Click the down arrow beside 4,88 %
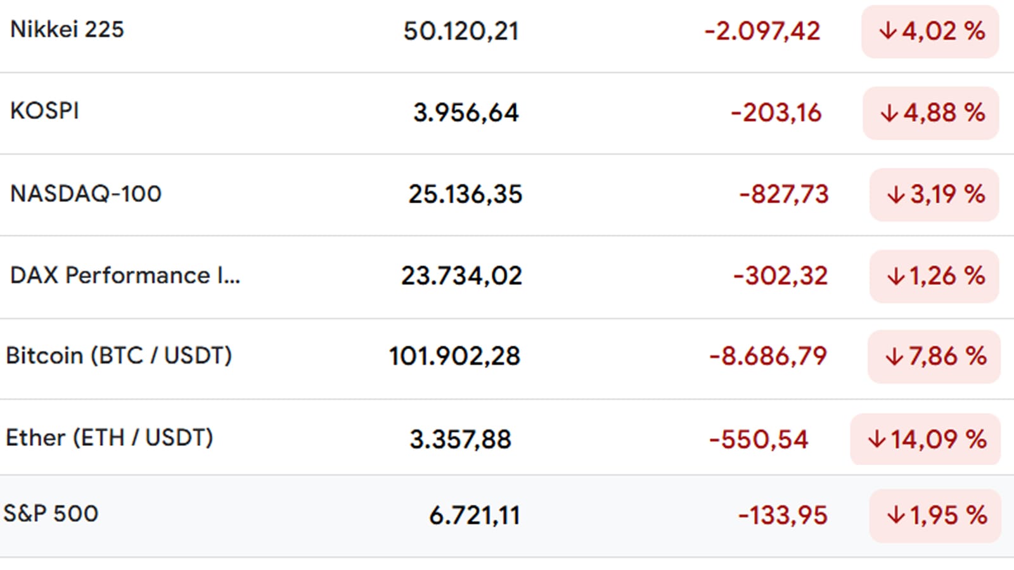The width and height of the screenshot is (1014, 570). click(889, 113)
